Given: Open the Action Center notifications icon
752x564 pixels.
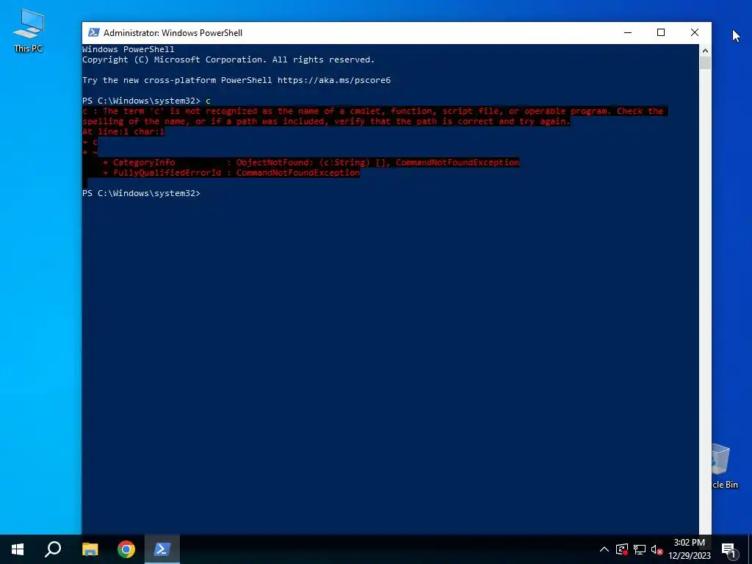Looking at the screenshot, I should 728,549.
